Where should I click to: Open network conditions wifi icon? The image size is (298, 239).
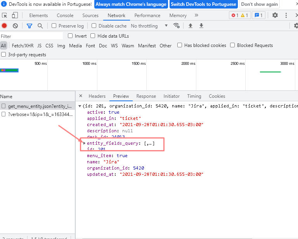click(x=177, y=26)
